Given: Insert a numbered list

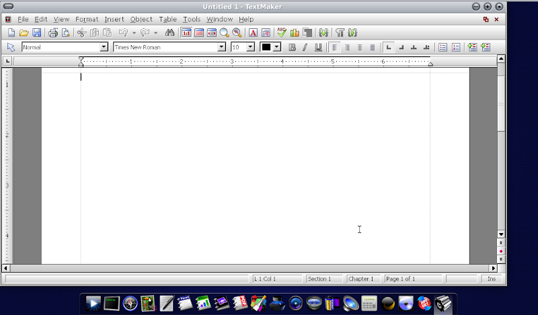Looking at the screenshot, I should [x=456, y=47].
